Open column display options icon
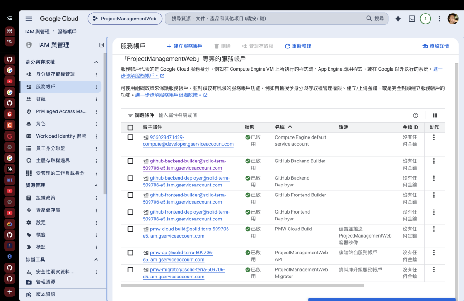 435,115
